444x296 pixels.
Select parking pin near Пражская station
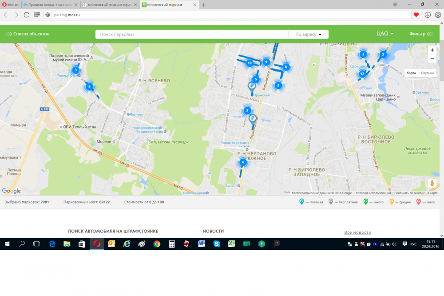(252, 87)
